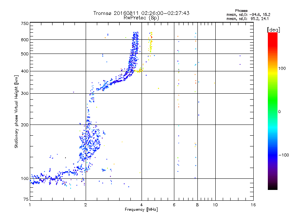Click the dense blue echo cluster near 2 MHz
This screenshot has width=298, height=223.
coord(89,142)
